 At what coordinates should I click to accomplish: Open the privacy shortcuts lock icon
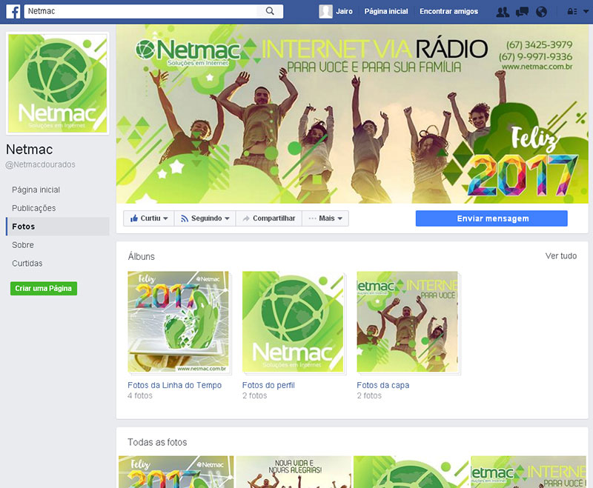572,12
